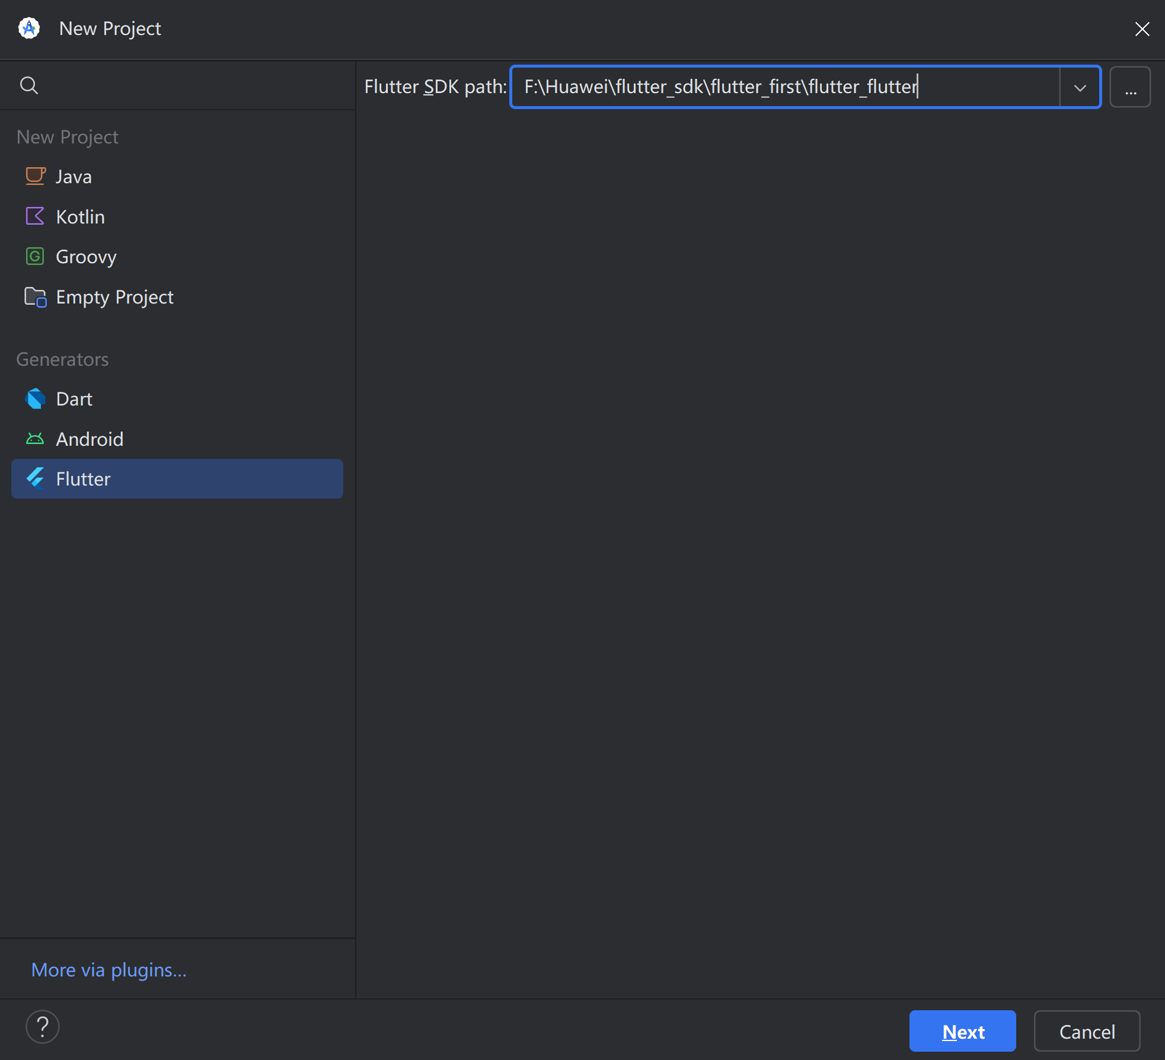Browse for SDK with ellipsis button
This screenshot has width=1165, height=1060.
[x=1130, y=88]
